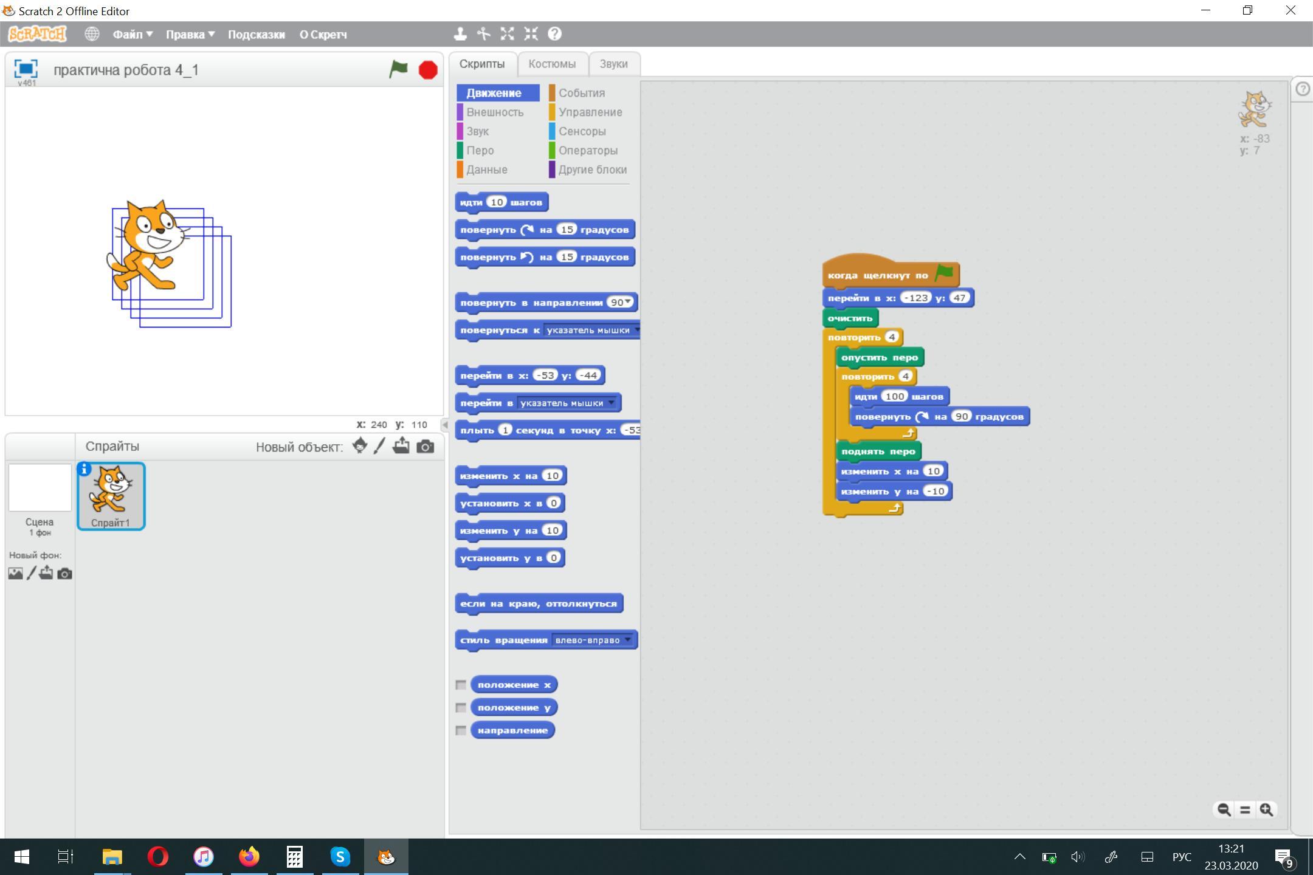Screen dimensions: 1313x875
Task: Open the 'Звуки' tab
Action: 613,64
